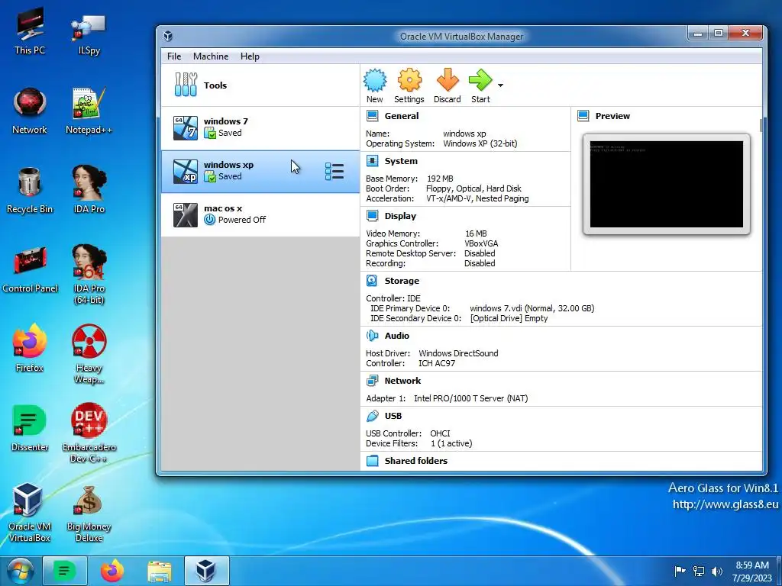This screenshot has height=586, width=782.
Task: Open the IDA Pro desktop icon
Action: pyautogui.click(x=89, y=189)
